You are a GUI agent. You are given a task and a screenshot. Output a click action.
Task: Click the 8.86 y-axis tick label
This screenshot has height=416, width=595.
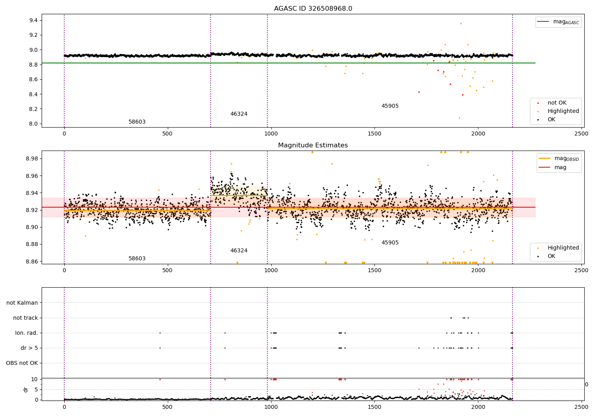pyautogui.click(x=32, y=261)
